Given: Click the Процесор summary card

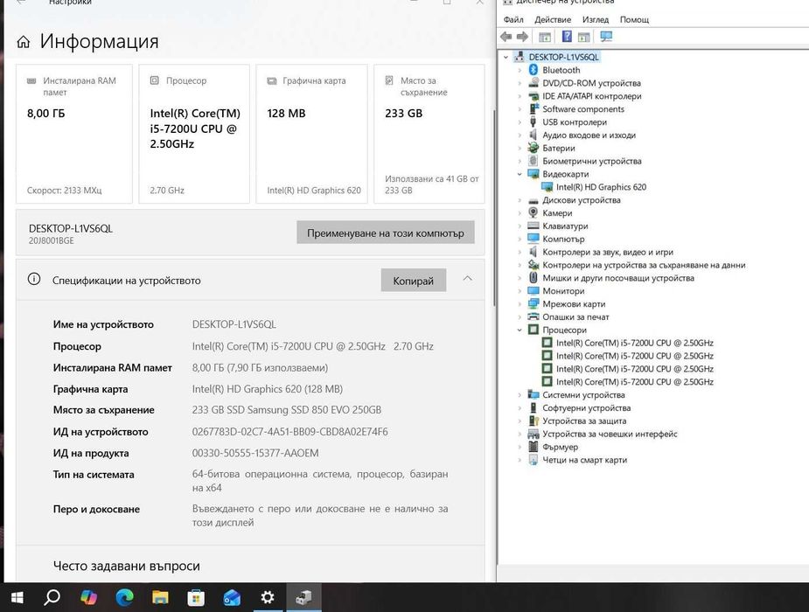Looking at the screenshot, I should coord(194,134).
